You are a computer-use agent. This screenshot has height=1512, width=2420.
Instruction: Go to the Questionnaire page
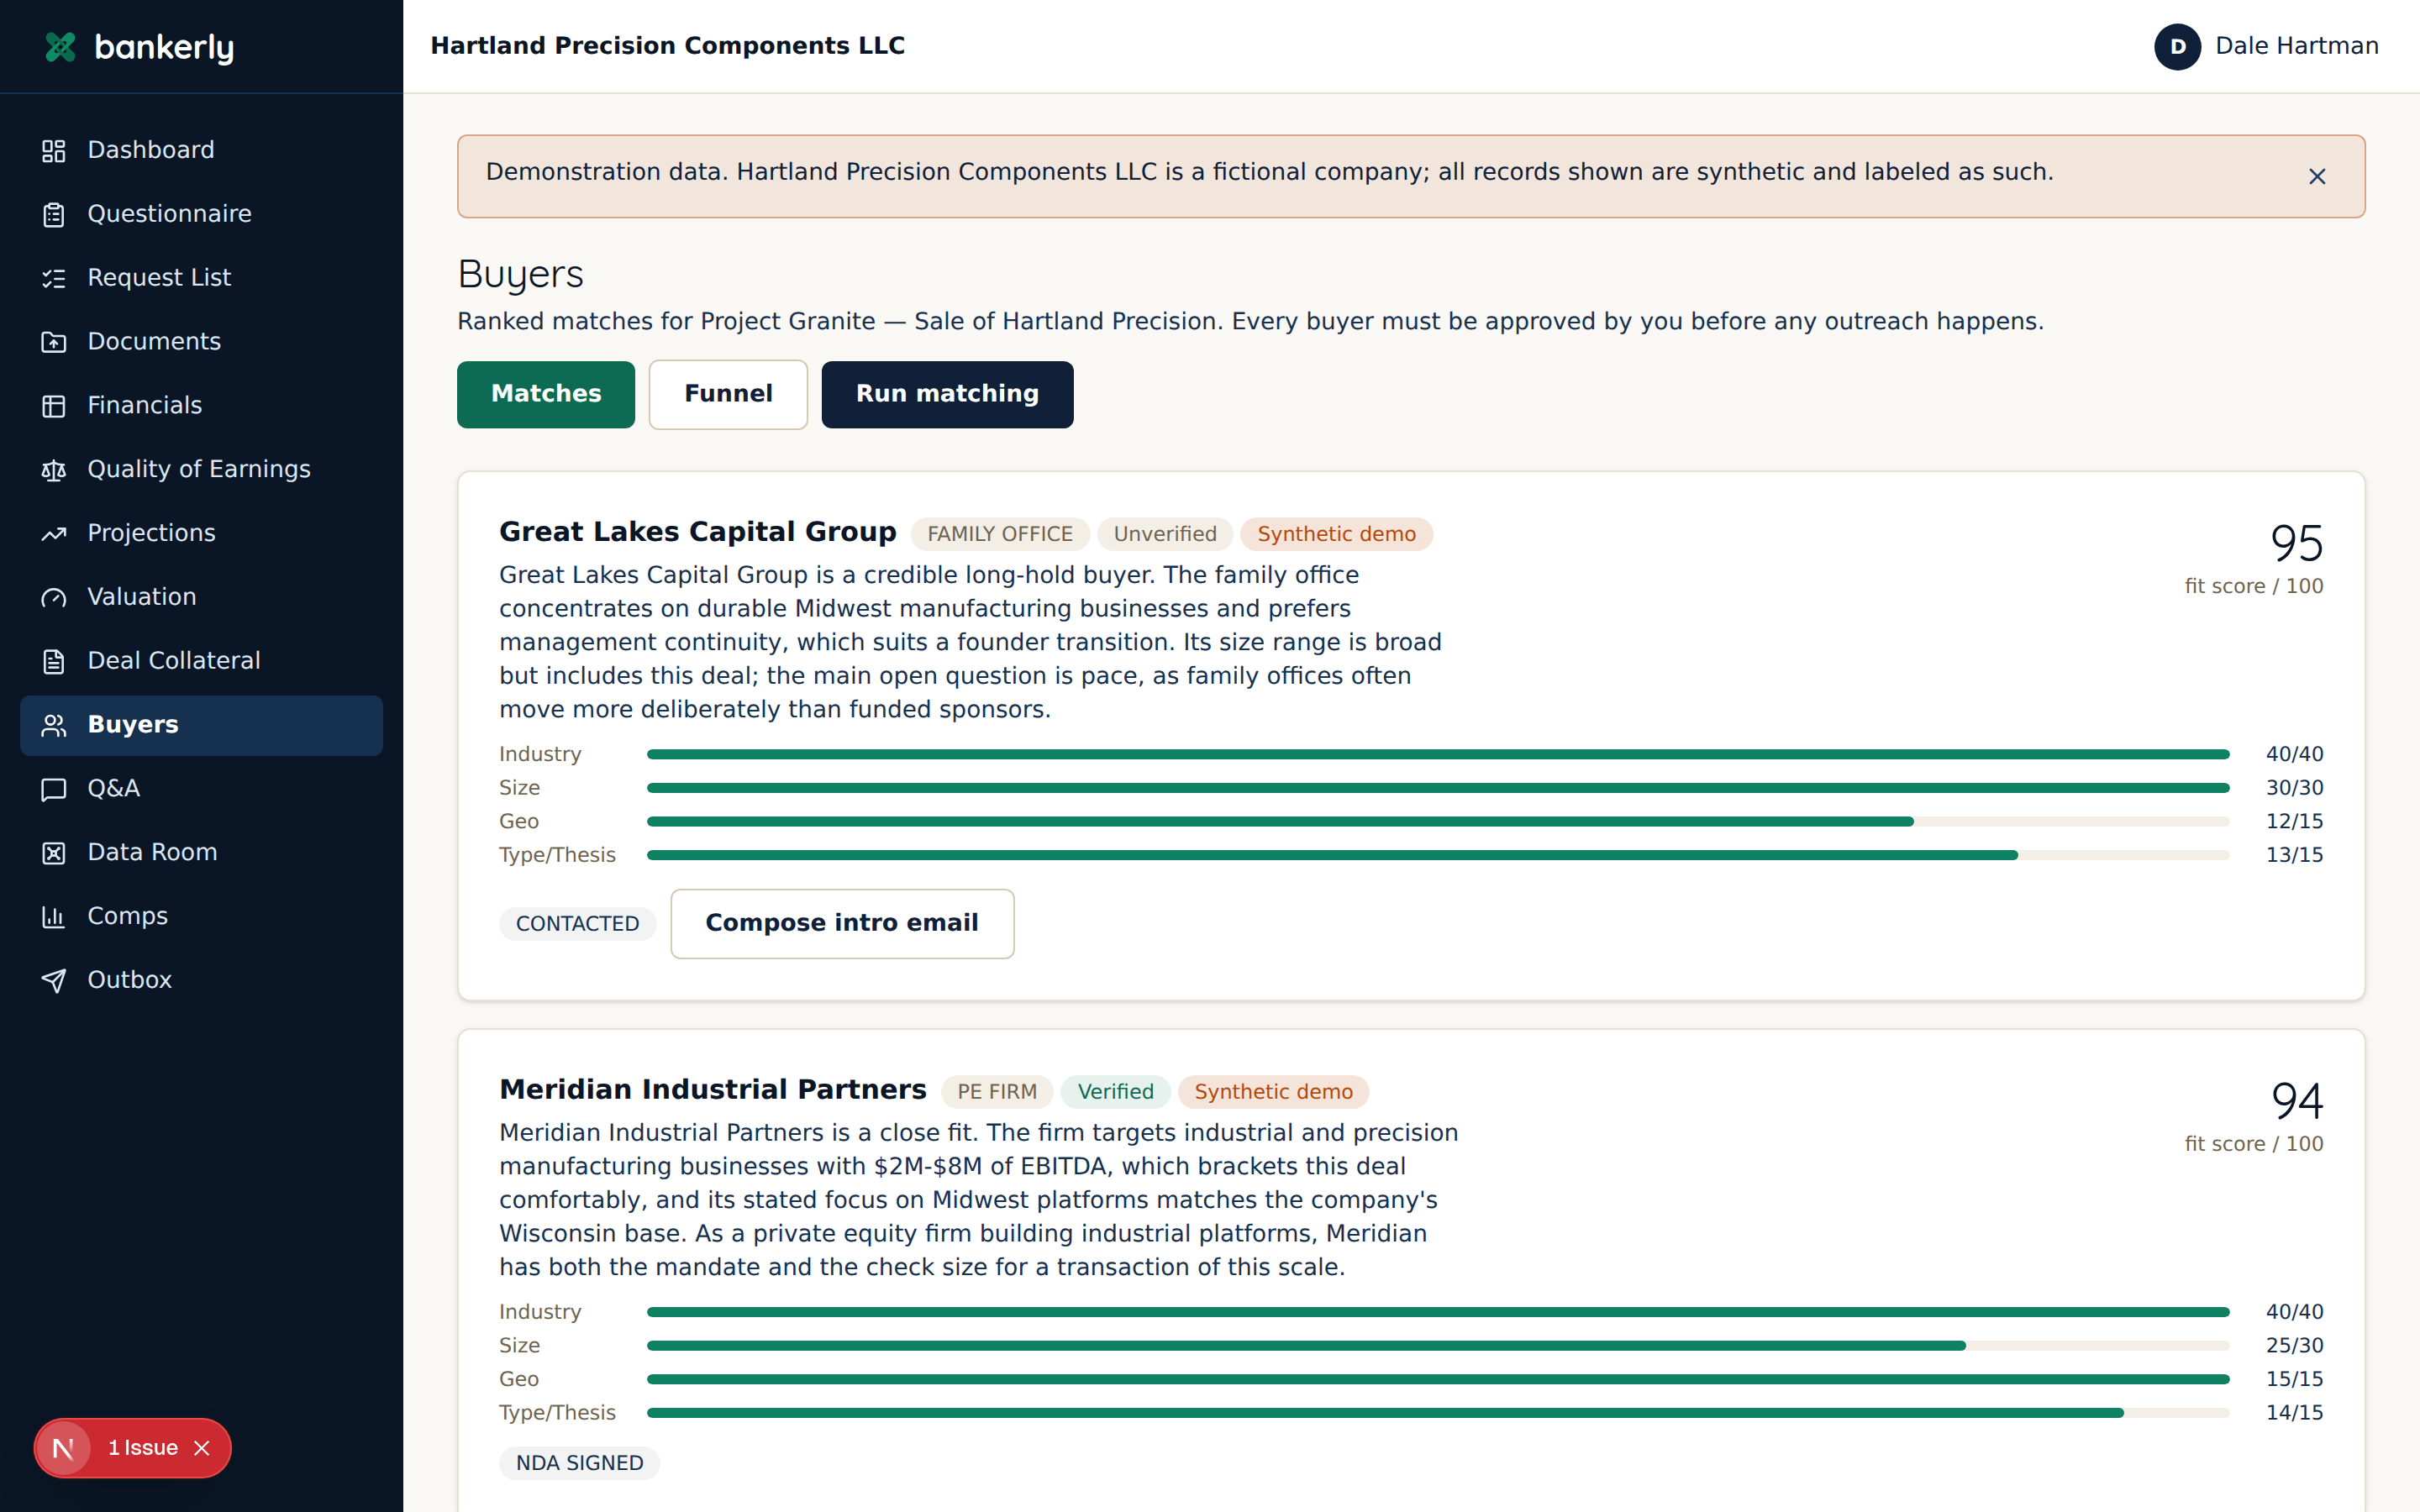(201, 214)
